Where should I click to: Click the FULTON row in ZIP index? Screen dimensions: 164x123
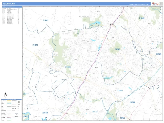(x=11, y=11)
